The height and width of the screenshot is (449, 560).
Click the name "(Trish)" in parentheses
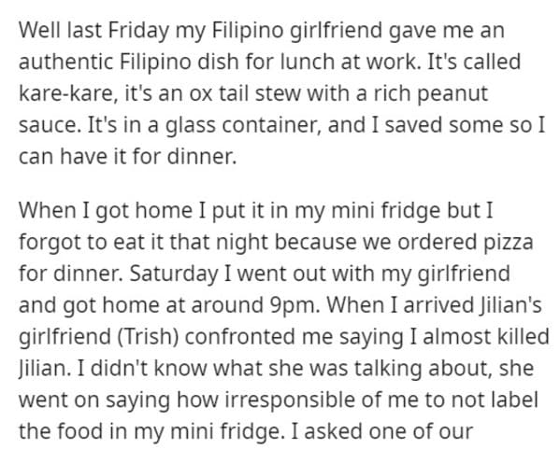(148, 336)
